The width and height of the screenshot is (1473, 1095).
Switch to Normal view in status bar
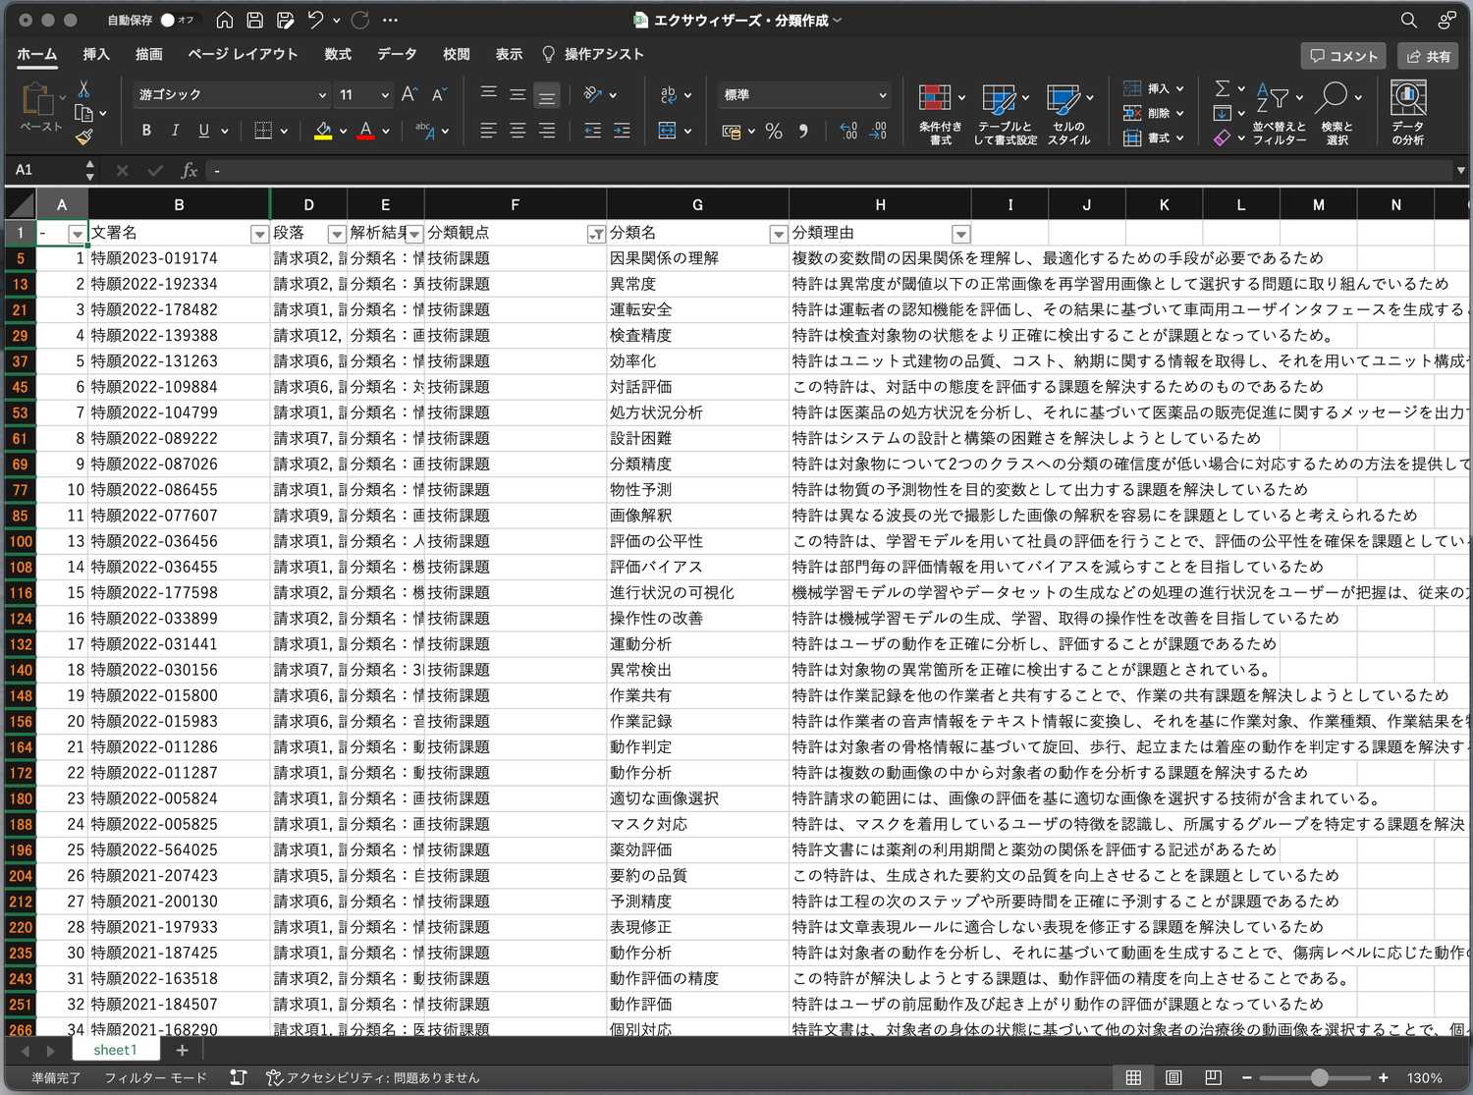(x=1133, y=1077)
